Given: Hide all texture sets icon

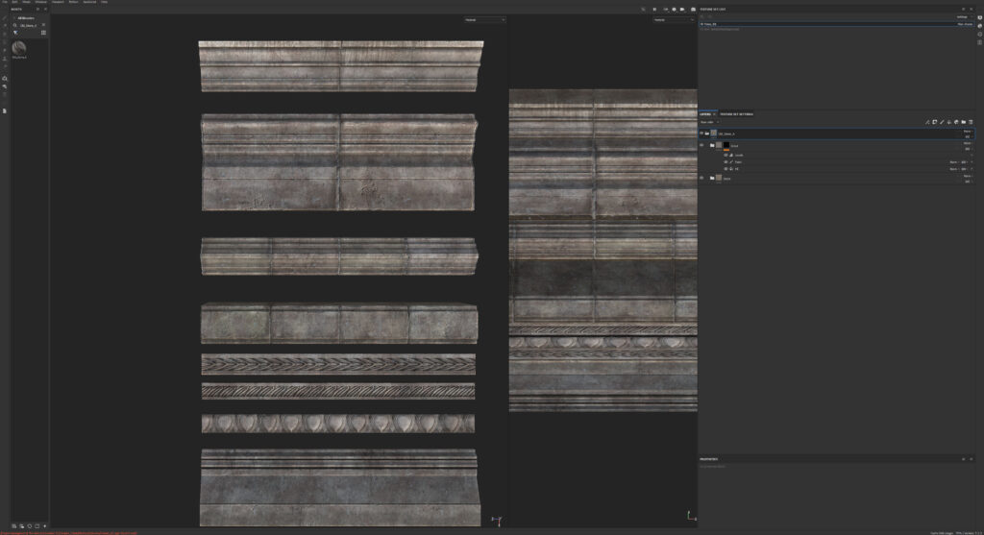Looking at the screenshot, I should (x=710, y=17).
